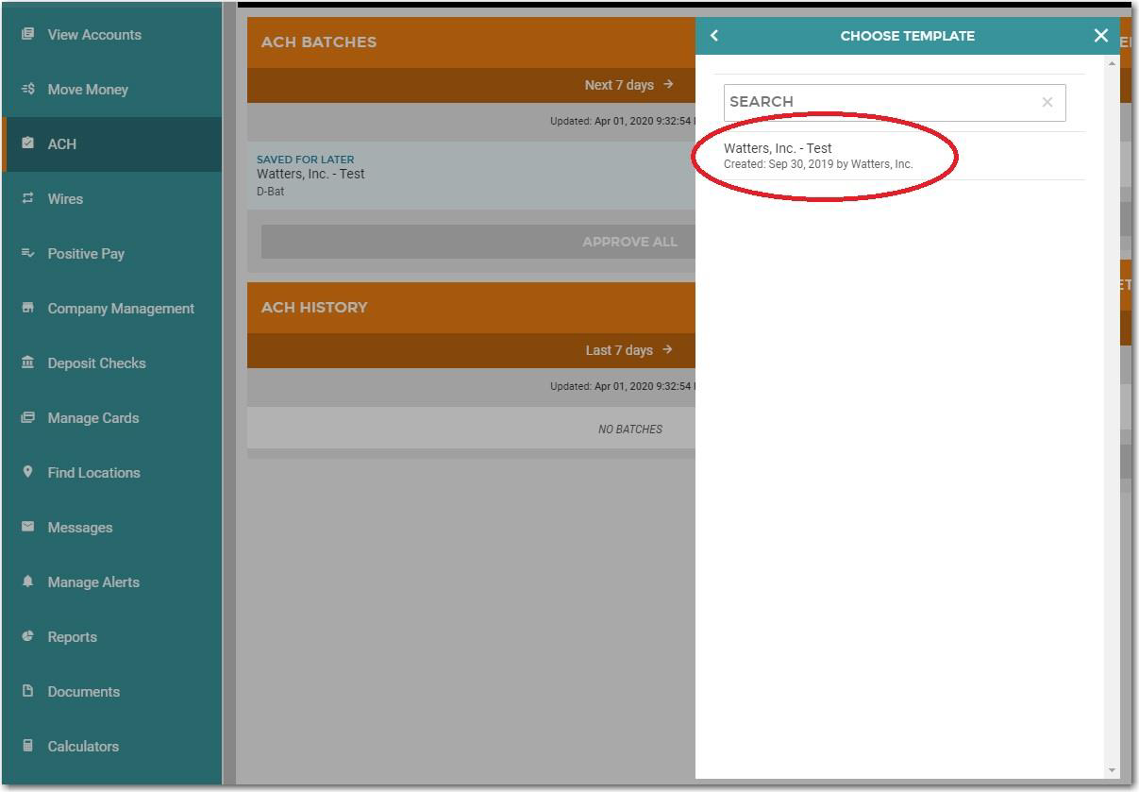Click the Deposit Checks bank icon
The image size is (1139, 792).
point(28,363)
